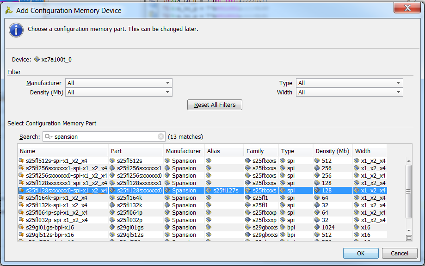Select row s25fl128sxxxxxx1-spi-x1_x2_x4
The image size is (425, 266).
pos(202,183)
